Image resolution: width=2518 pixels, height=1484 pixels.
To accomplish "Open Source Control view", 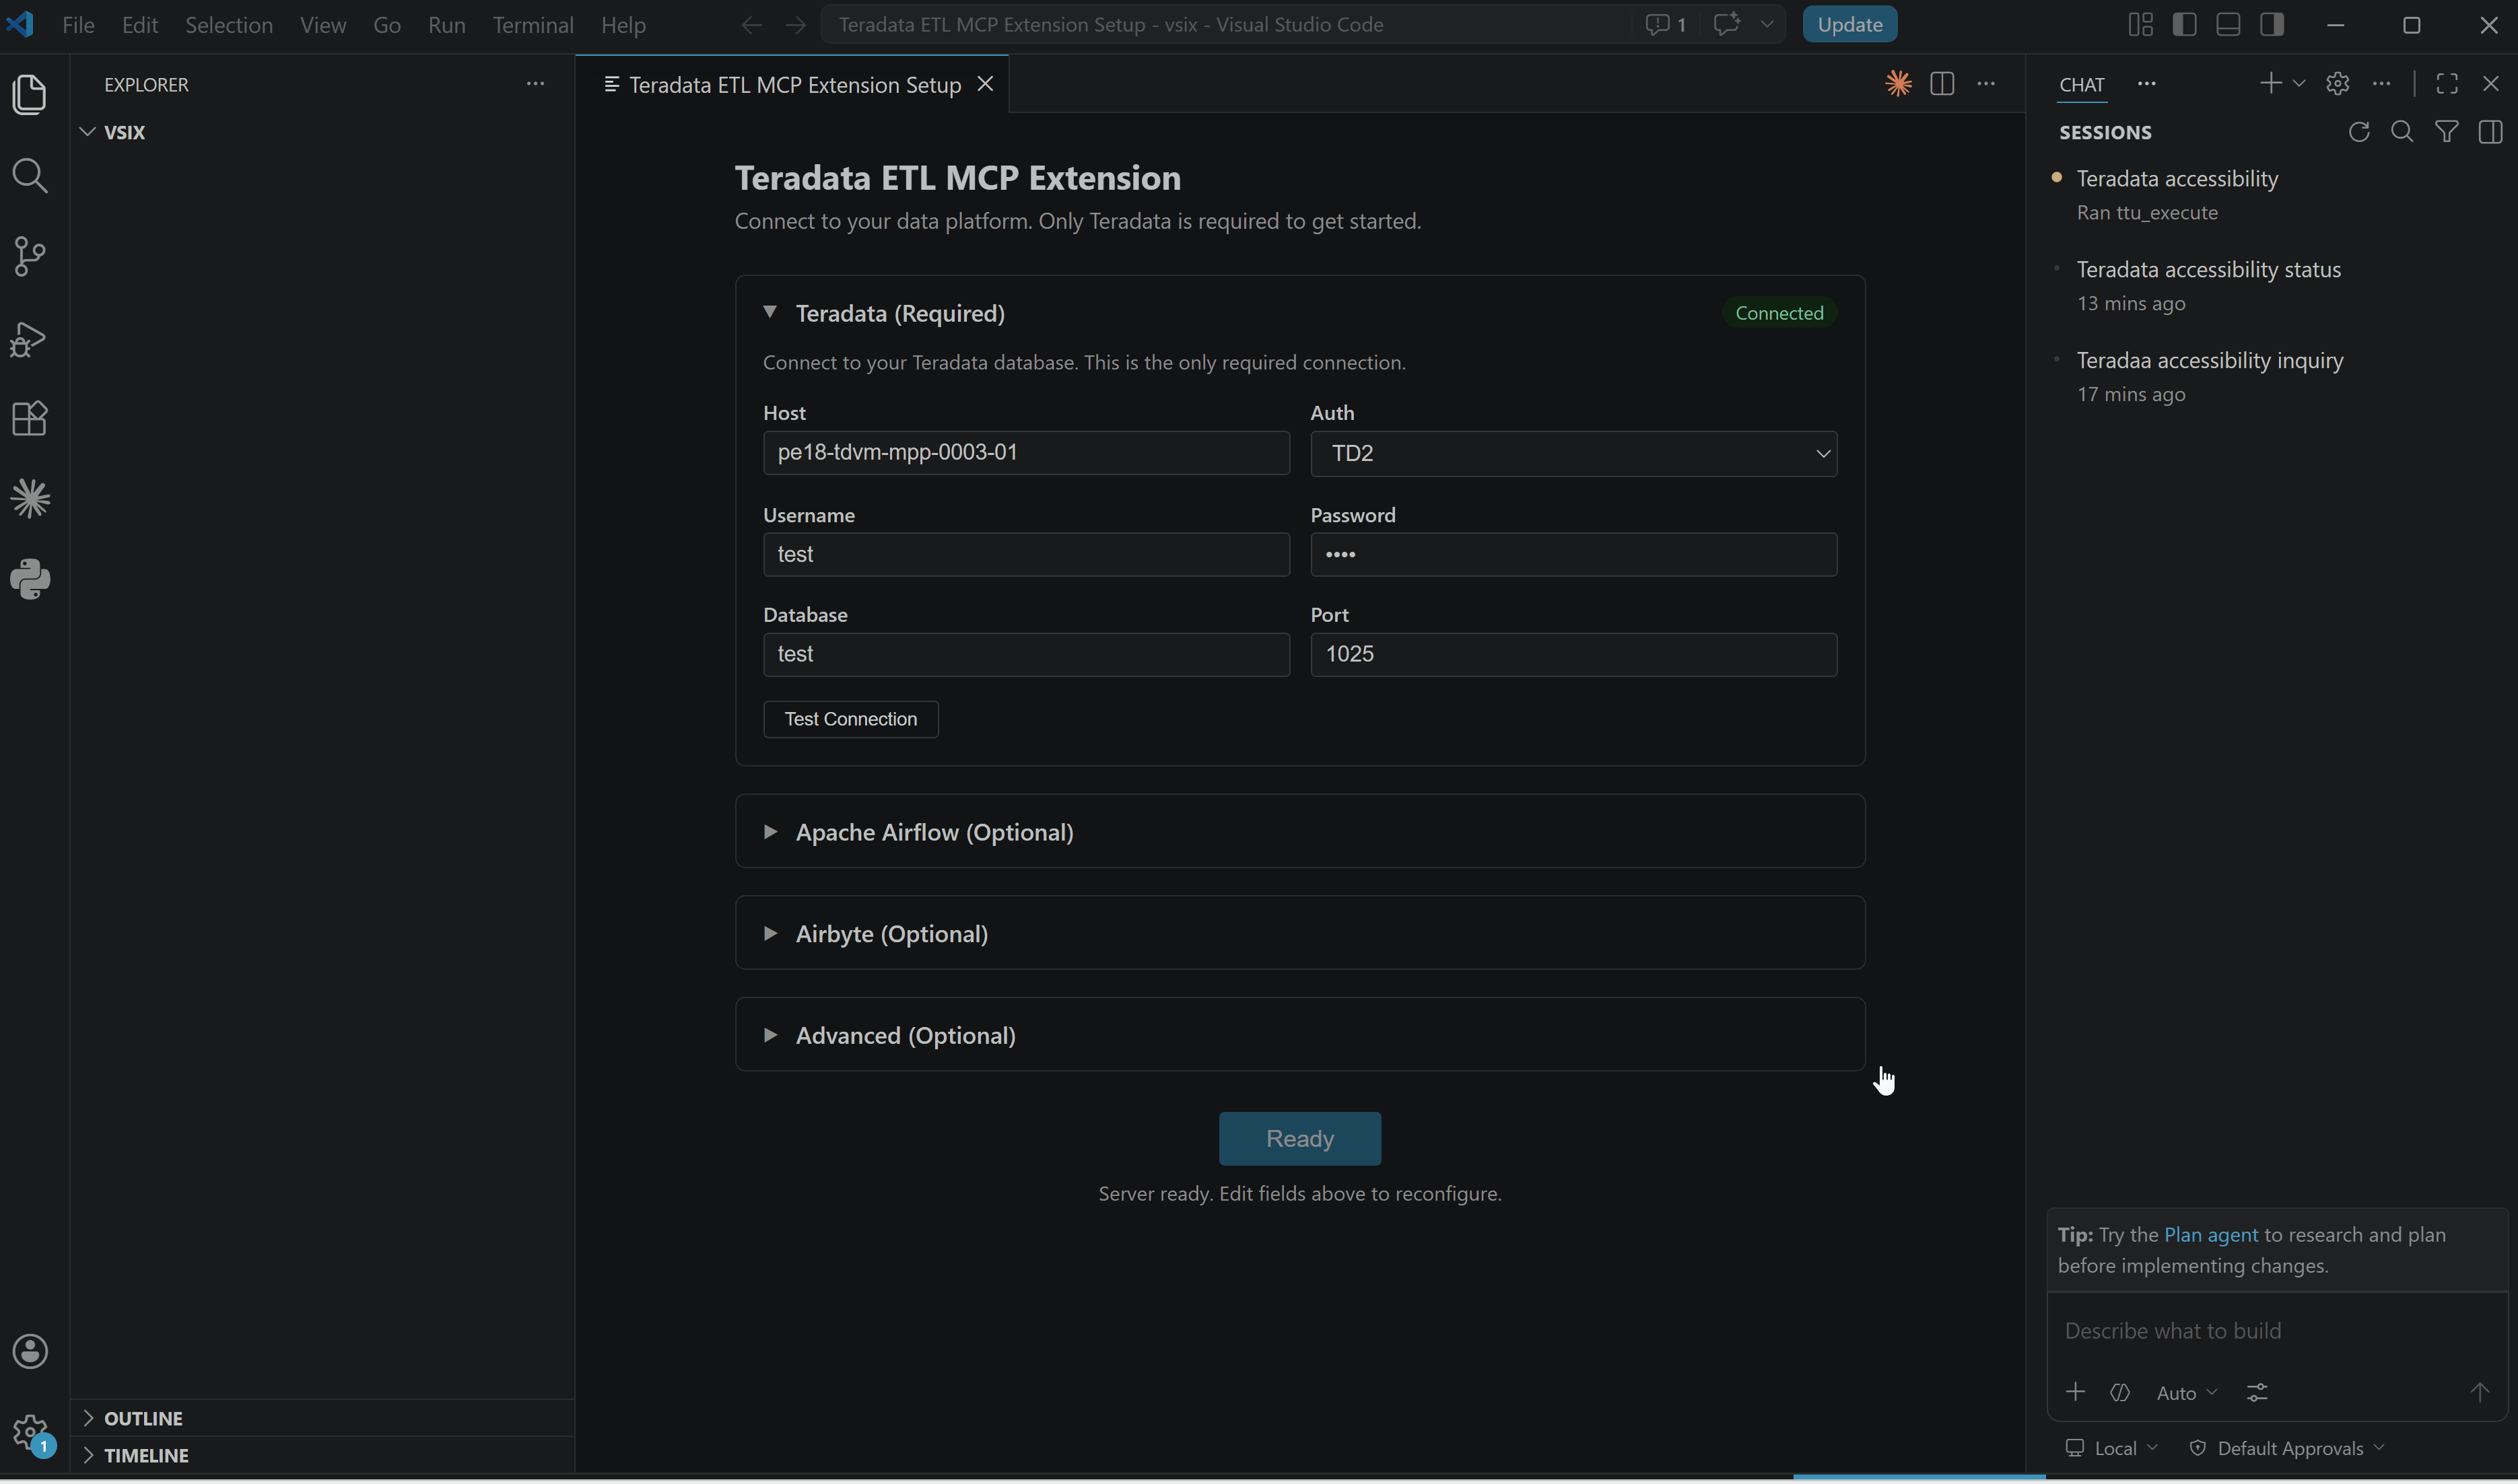I will click(30, 257).
